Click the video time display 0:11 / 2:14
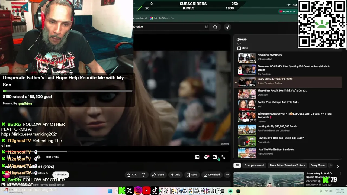Viewport: 347px width, 195px height. coord(52,157)
